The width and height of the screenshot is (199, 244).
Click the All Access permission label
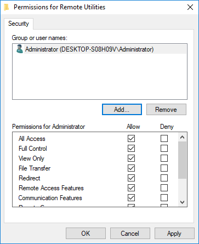[x=32, y=139]
